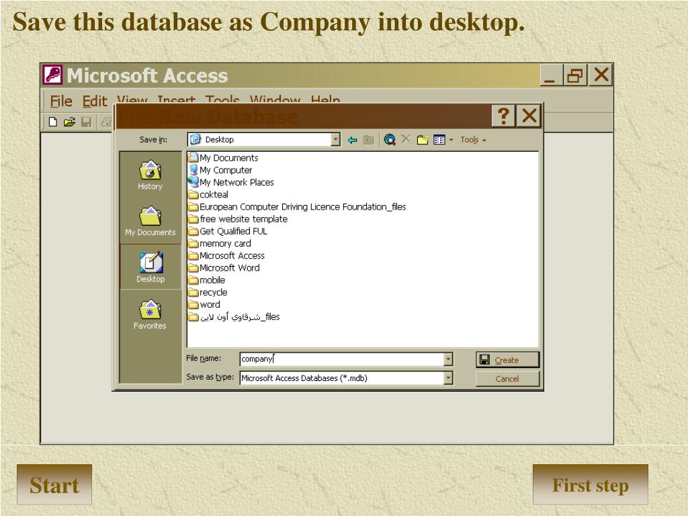Click the dialog Help question mark button
The width and height of the screenshot is (688, 516).
tap(503, 116)
